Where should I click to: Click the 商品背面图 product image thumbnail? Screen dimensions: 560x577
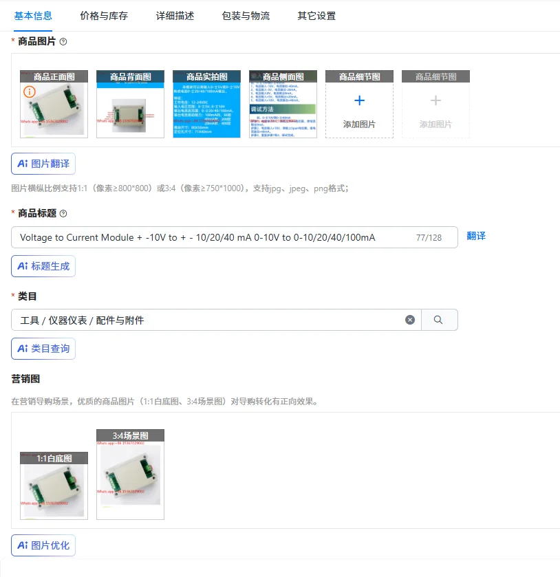click(130, 105)
